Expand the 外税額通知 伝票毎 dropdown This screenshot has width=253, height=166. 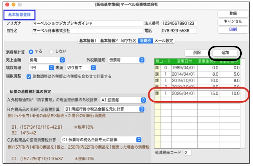point(127,60)
